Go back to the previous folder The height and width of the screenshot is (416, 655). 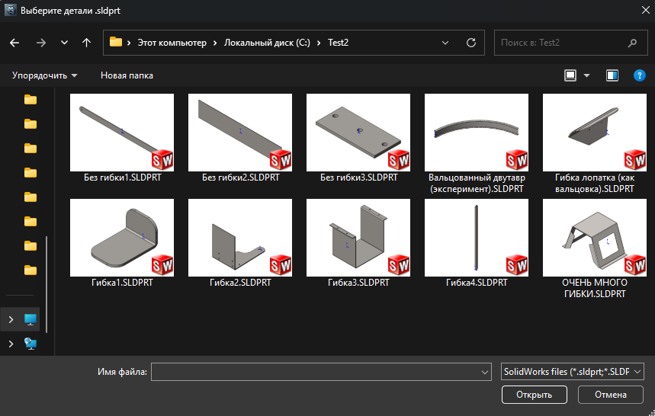pos(14,43)
